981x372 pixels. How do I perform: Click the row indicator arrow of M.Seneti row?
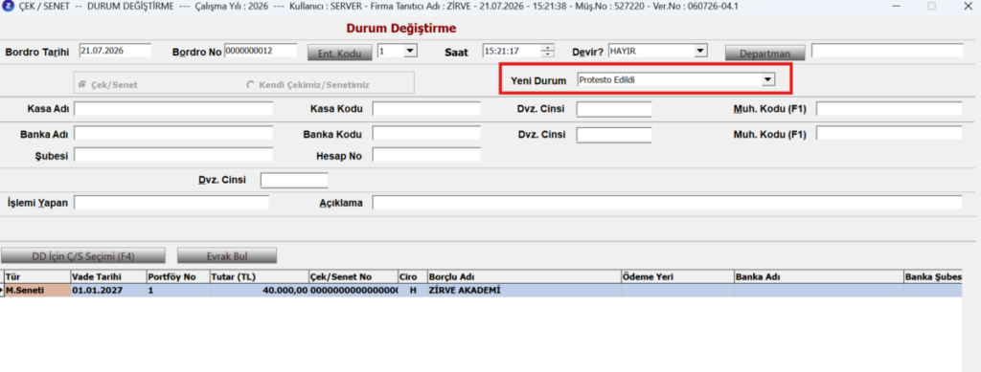coord(2,290)
